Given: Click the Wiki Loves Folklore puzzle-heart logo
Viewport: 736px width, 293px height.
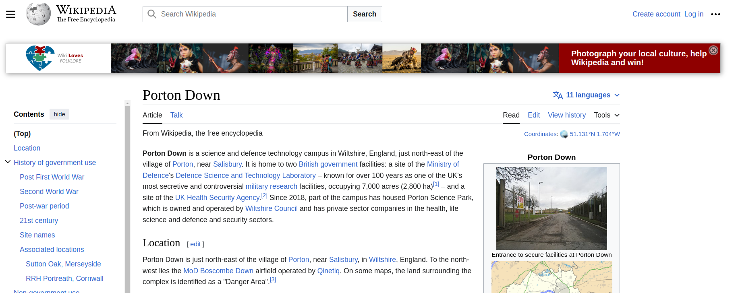Looking at the screenshot, I should tap(40, 58).
